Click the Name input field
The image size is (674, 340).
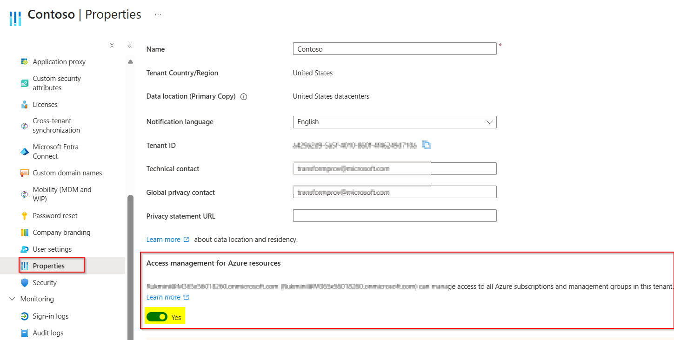[x=394, y=49]
